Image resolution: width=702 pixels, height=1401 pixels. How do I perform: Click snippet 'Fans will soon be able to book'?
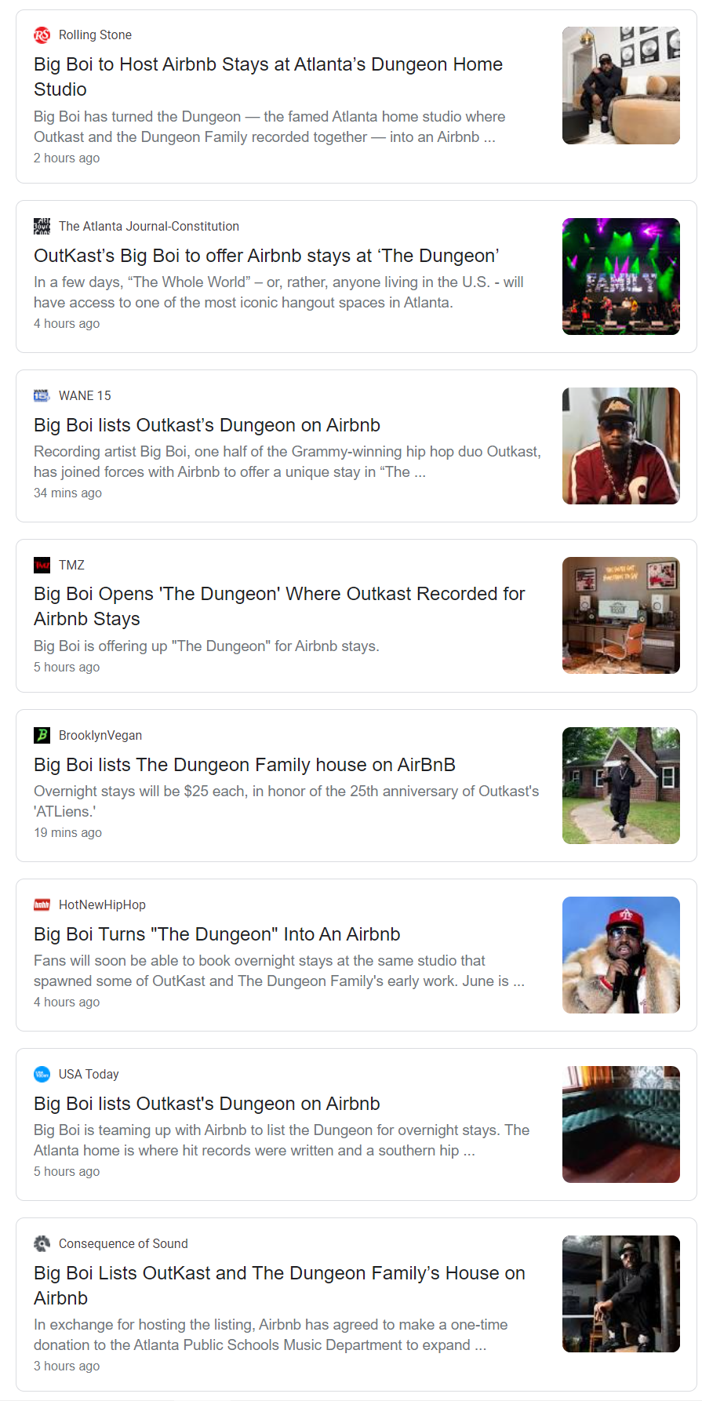(279, 971)
